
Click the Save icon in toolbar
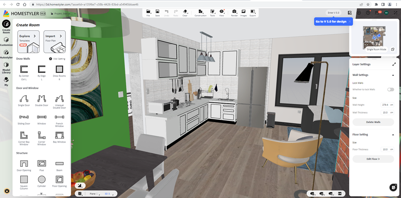158,12
